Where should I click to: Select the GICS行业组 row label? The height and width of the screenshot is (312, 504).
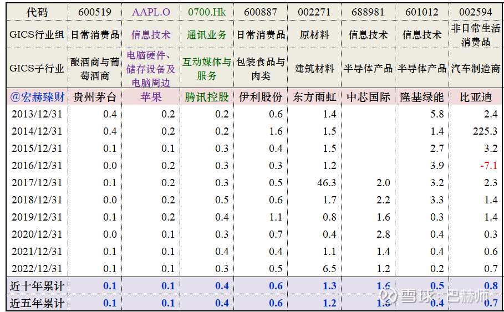(37, 35)
